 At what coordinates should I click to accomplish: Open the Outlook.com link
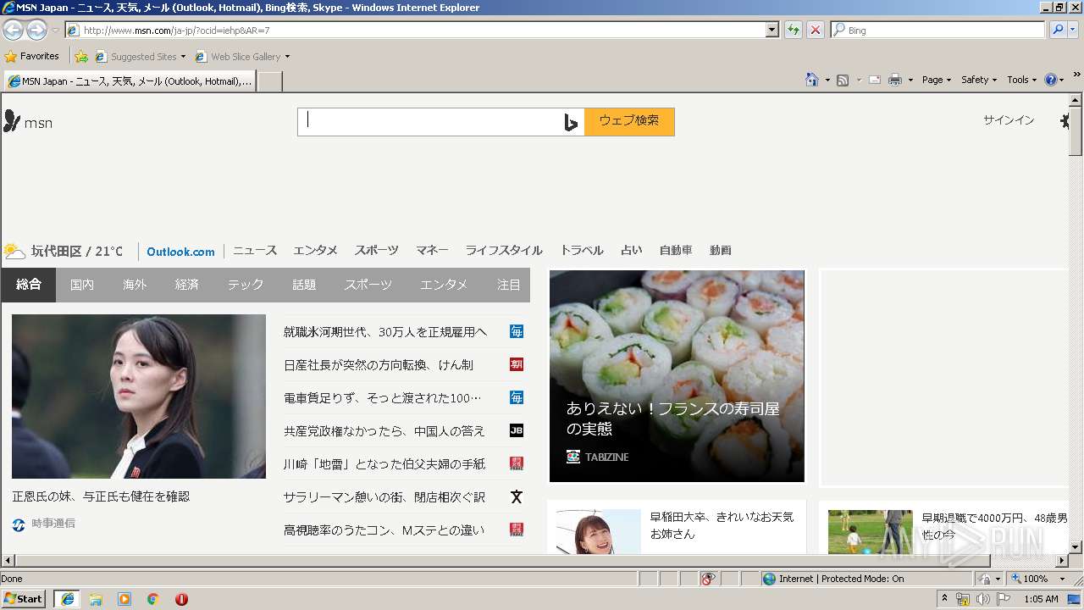click(180, 252)
